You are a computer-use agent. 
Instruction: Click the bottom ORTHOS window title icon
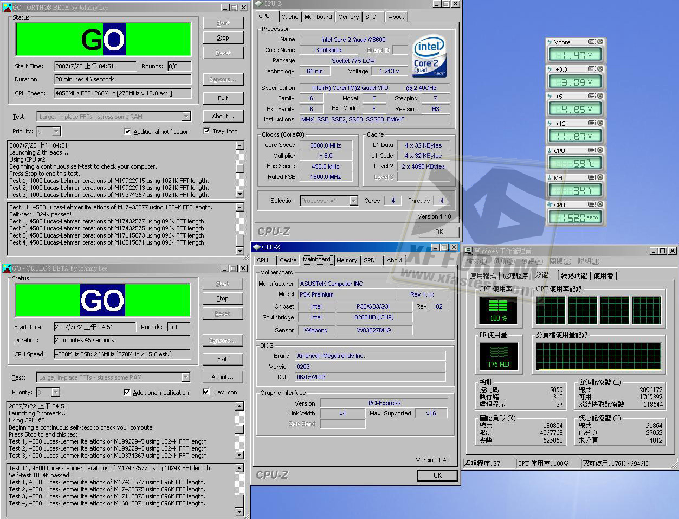tap(7, 268)
